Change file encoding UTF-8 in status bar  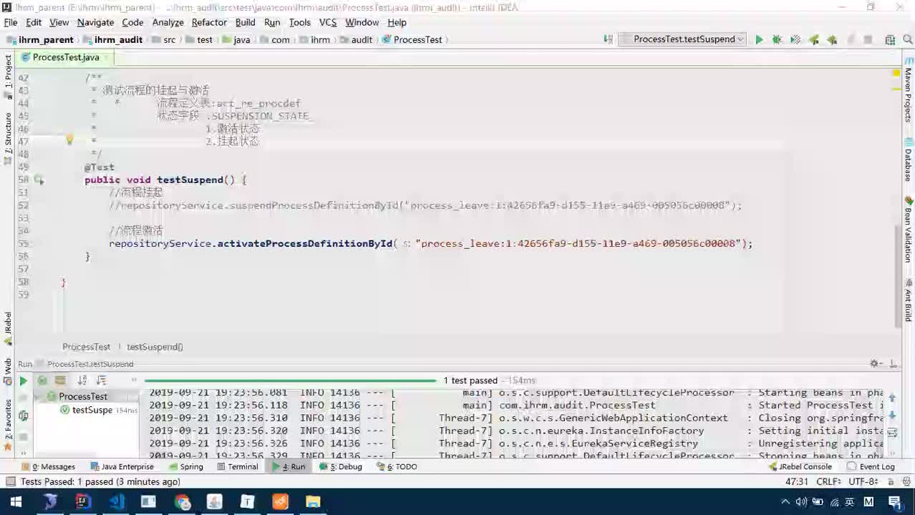pyautogui.click(x=863, y=482)
